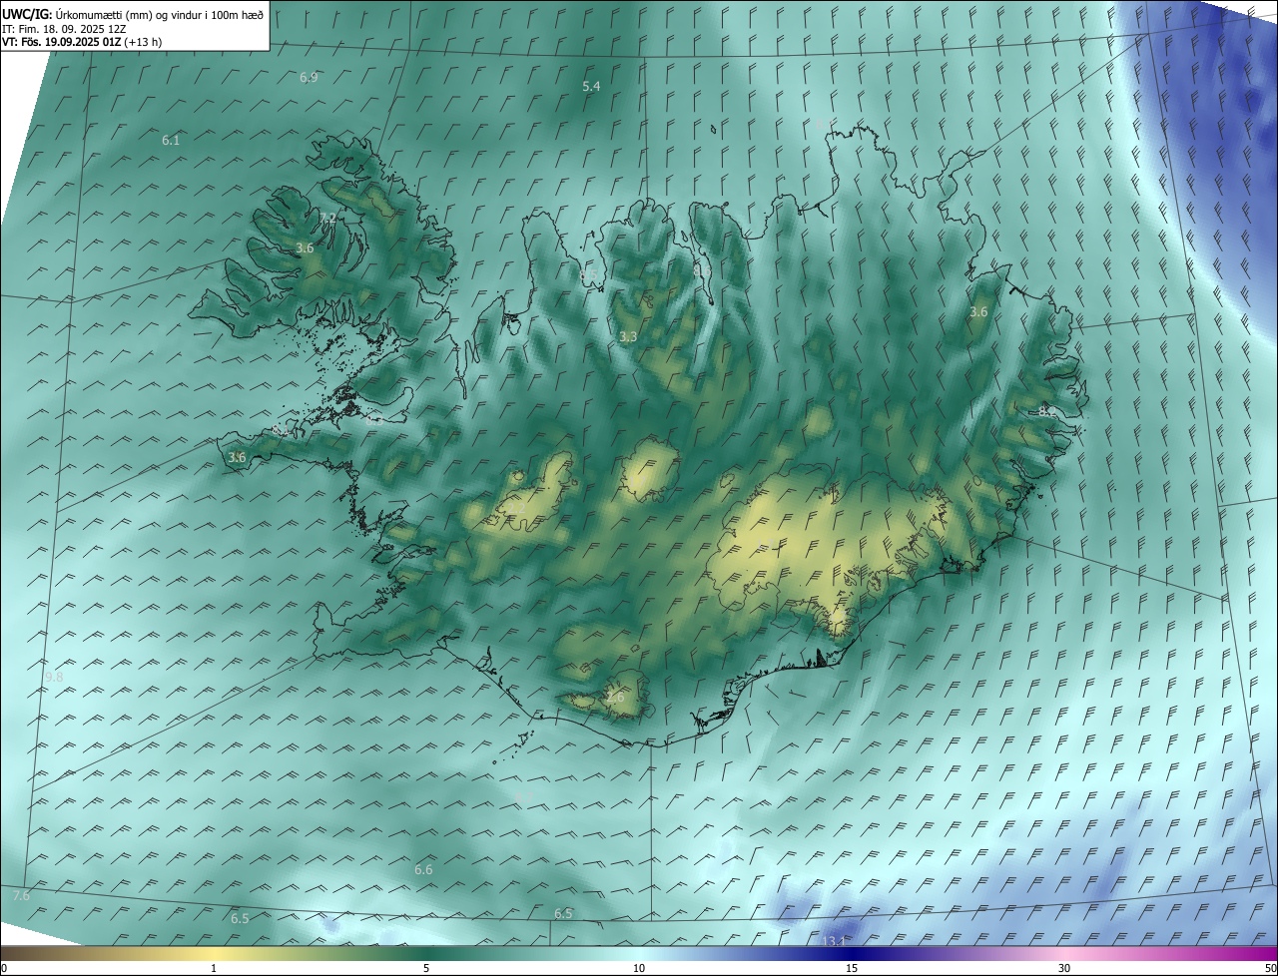This screenshot has height=976, width=1278.
Task: Click the 'UWC/IG:' title label
Action: [27, 14]
